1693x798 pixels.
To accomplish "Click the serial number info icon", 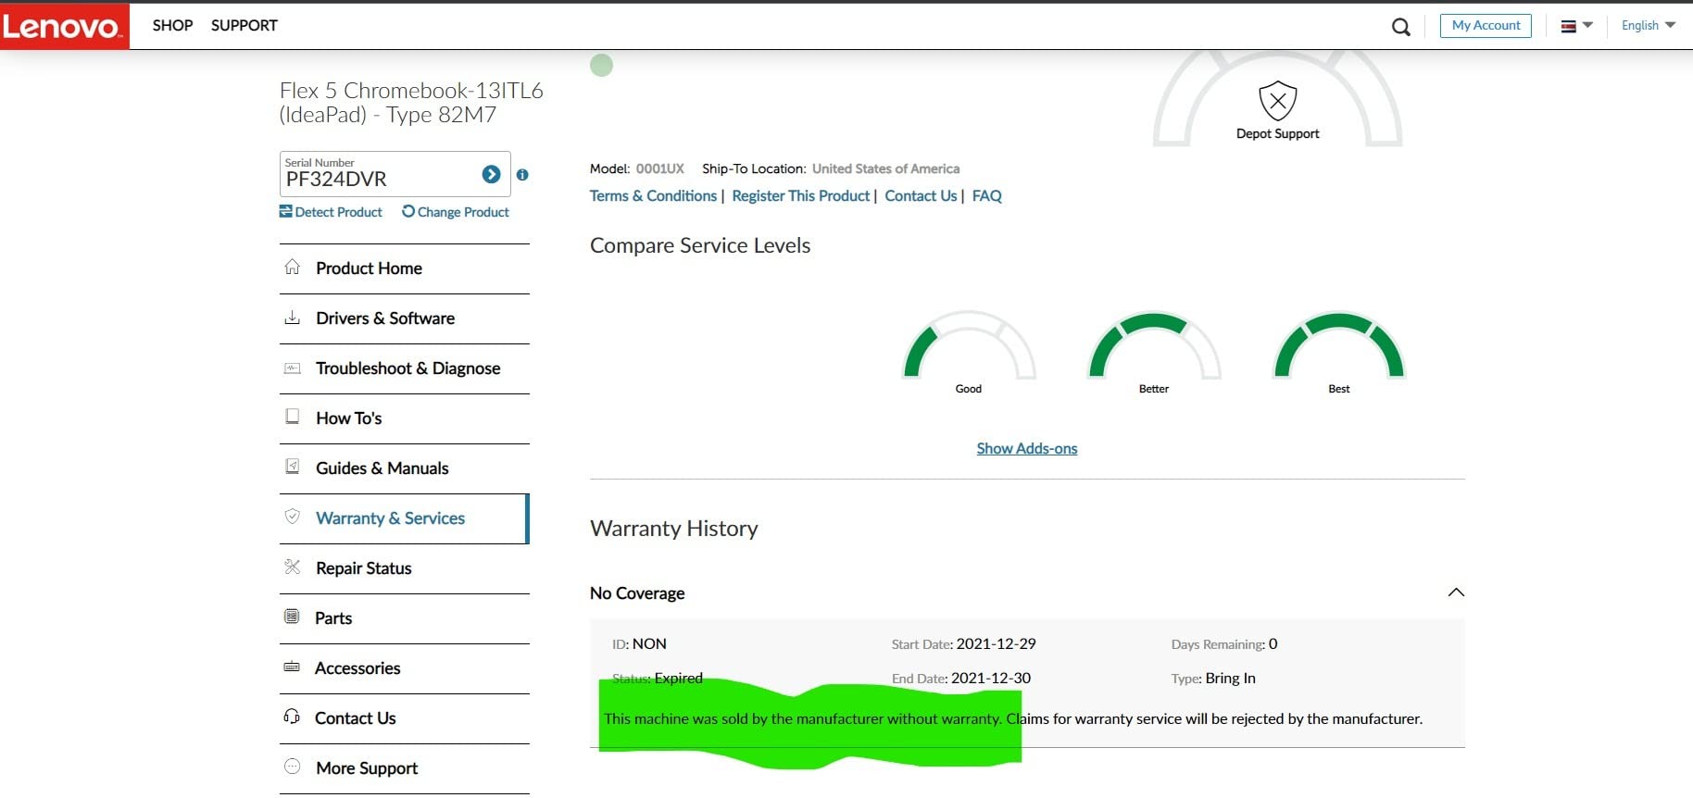I will [522, 174].
